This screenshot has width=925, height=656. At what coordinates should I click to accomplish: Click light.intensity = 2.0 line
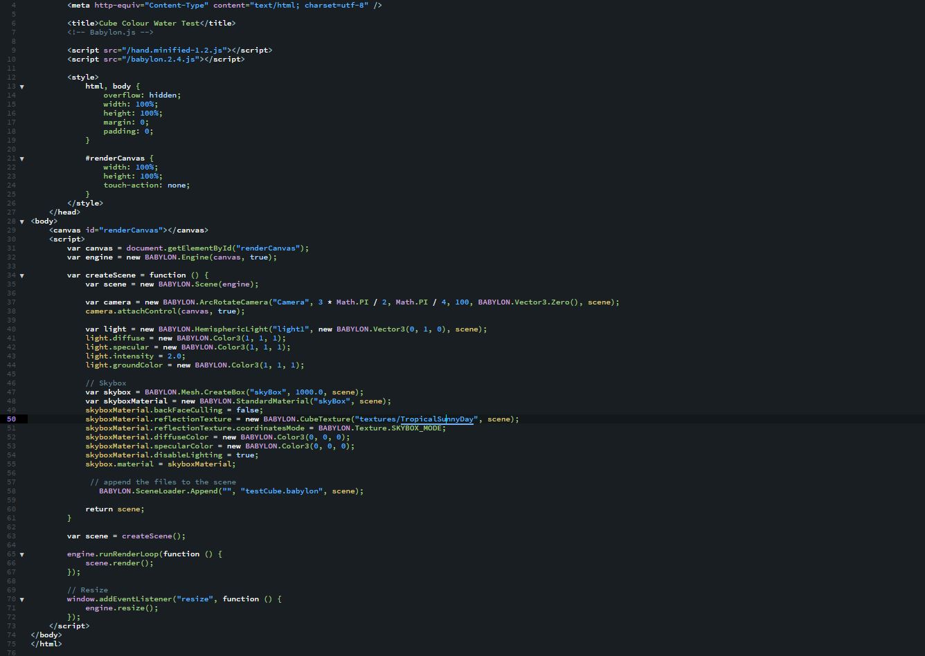135,356
